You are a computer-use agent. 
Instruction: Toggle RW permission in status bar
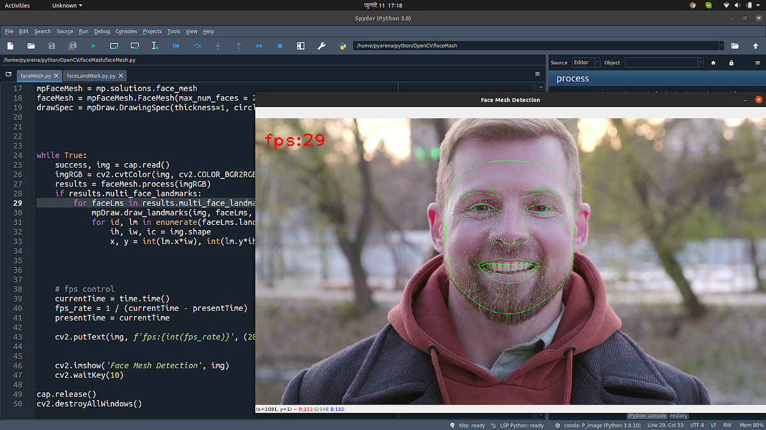pos(727,424)
